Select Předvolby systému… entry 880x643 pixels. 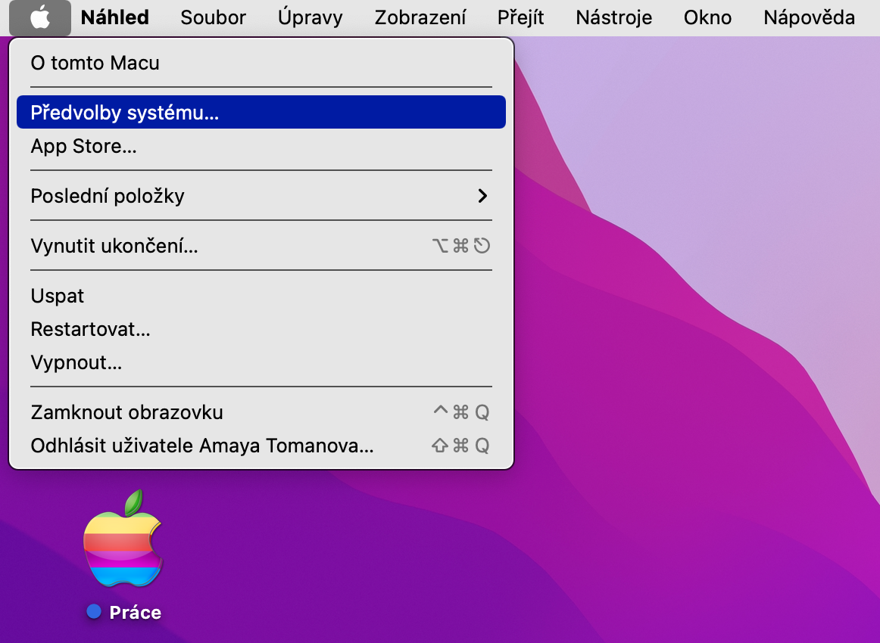coord(261,112)
